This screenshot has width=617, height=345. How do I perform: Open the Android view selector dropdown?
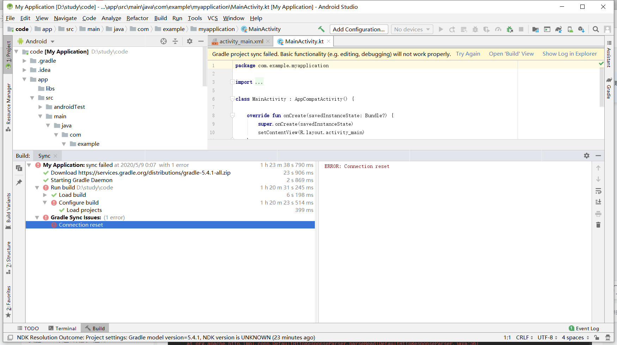pos(36,41)
